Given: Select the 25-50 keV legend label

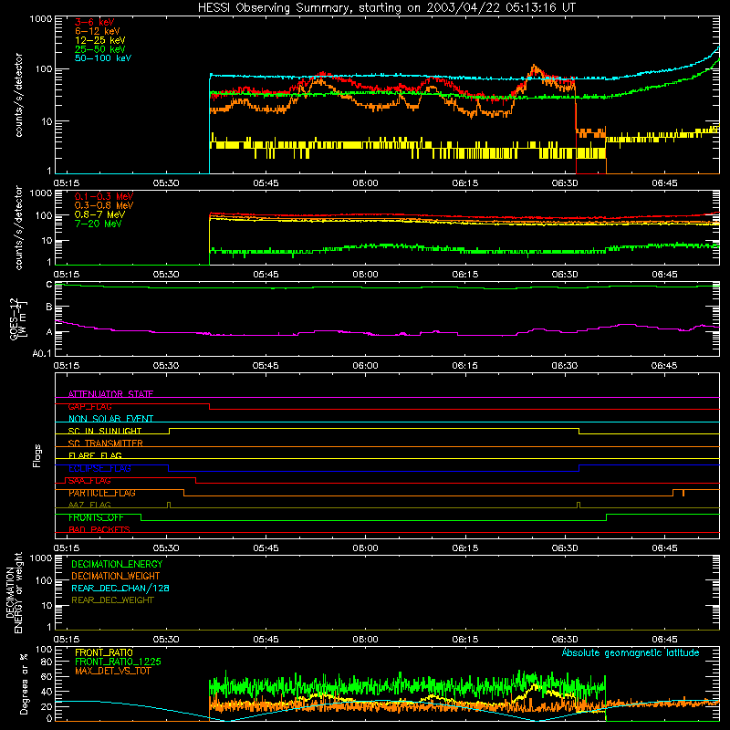Looking at the screenshot, I should point(100,49).
